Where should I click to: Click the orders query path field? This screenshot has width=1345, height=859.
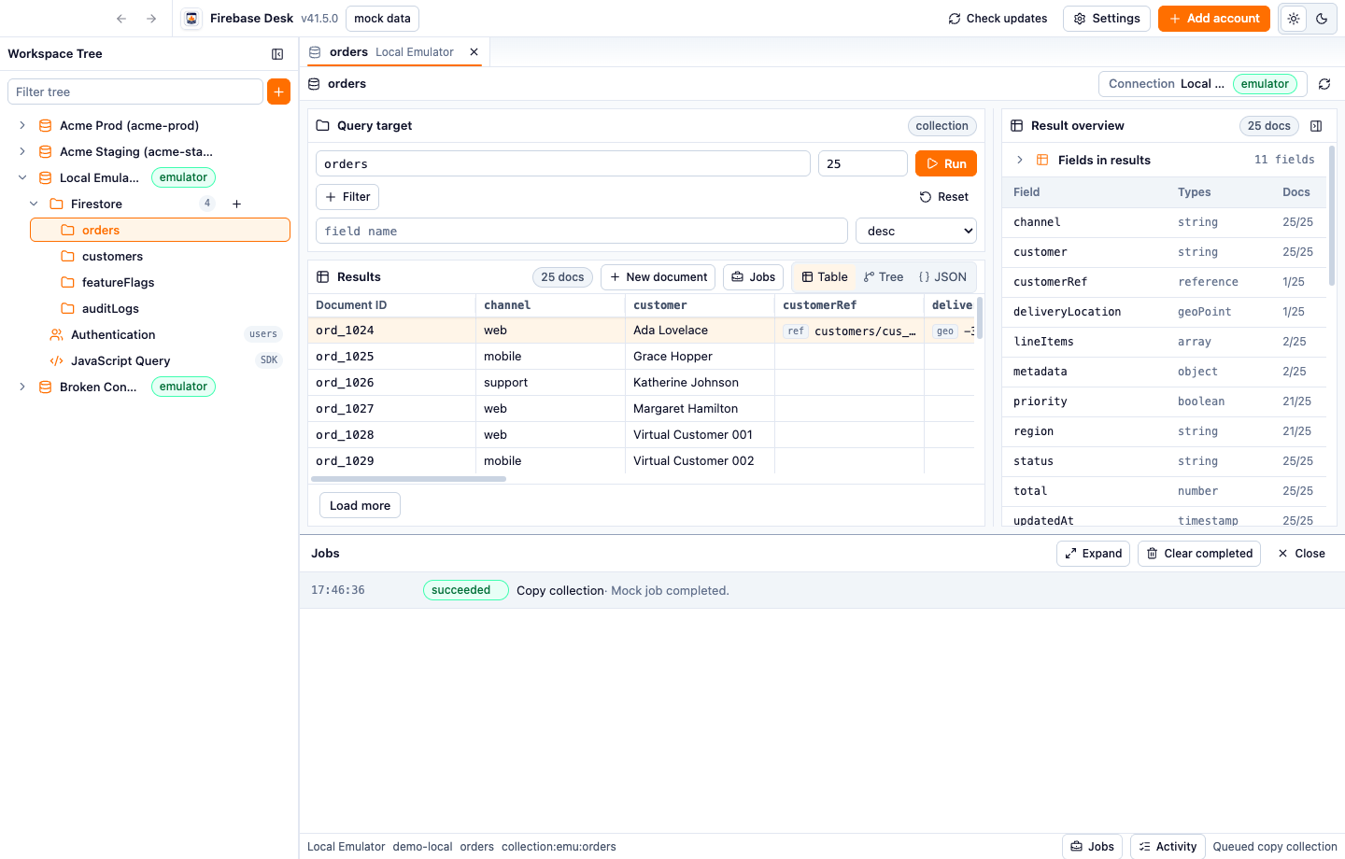563,163
